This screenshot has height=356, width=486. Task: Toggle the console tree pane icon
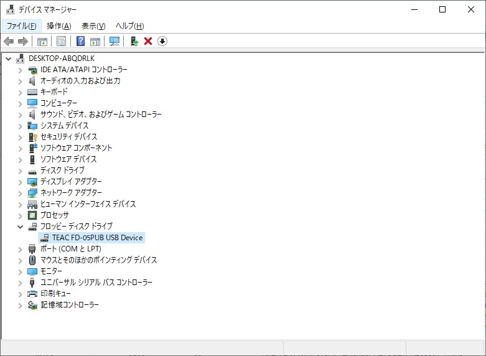(x=42, y=41)
